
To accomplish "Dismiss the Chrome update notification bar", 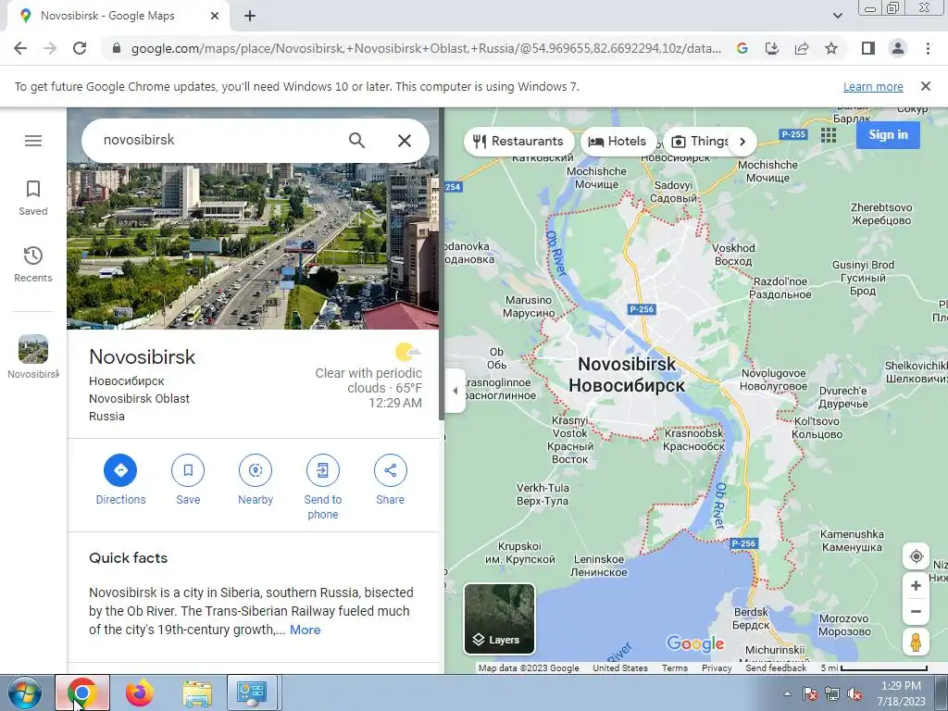I will (x=925, y=86).
